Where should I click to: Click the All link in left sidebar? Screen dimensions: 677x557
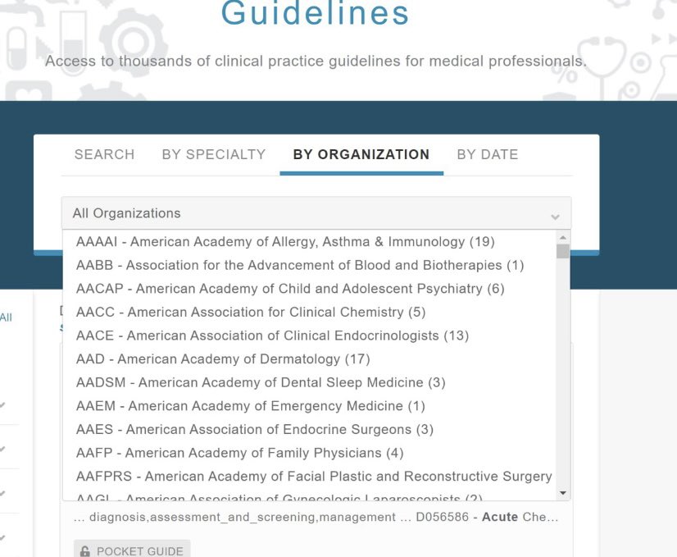[x=6, y=317]
